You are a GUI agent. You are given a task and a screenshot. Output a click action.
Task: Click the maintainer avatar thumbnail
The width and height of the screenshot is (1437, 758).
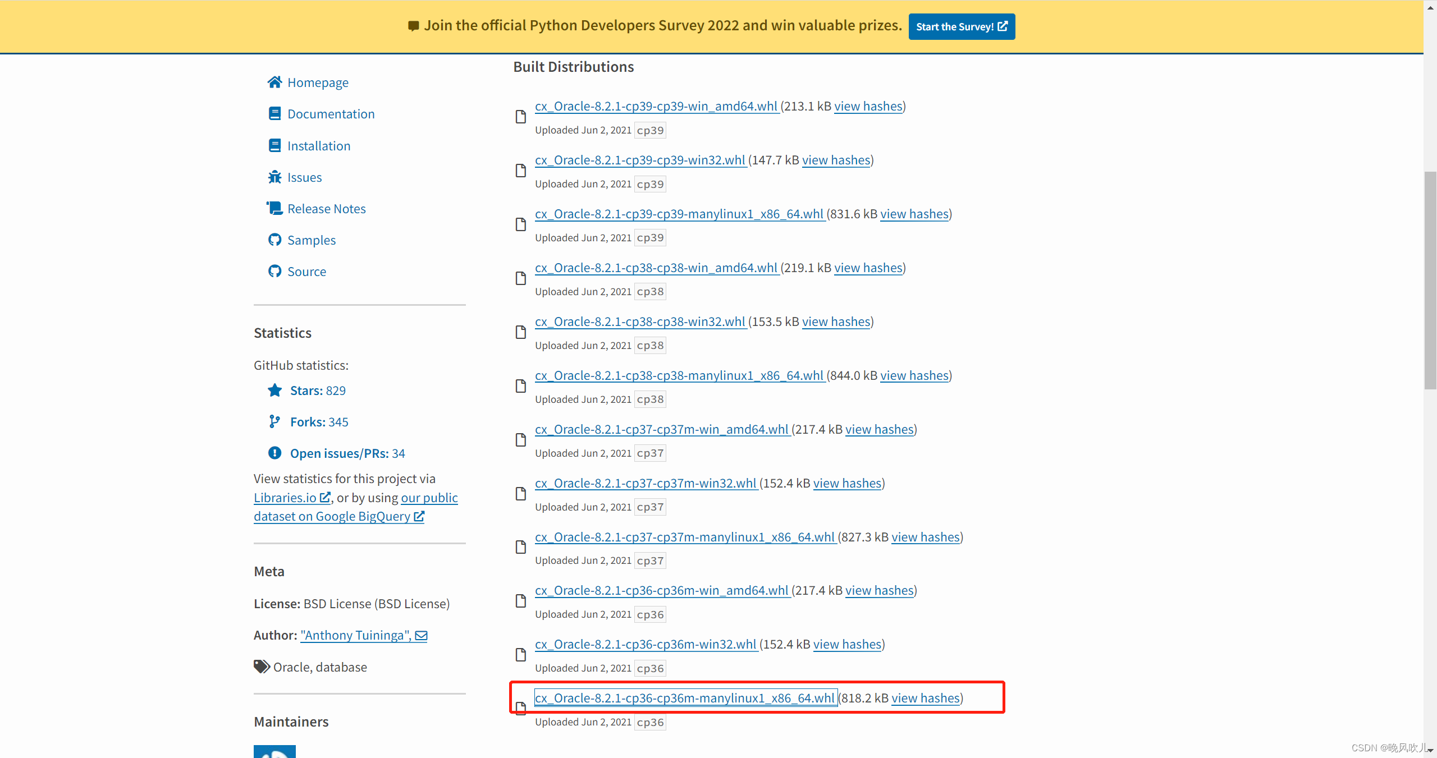pos(274,751)
